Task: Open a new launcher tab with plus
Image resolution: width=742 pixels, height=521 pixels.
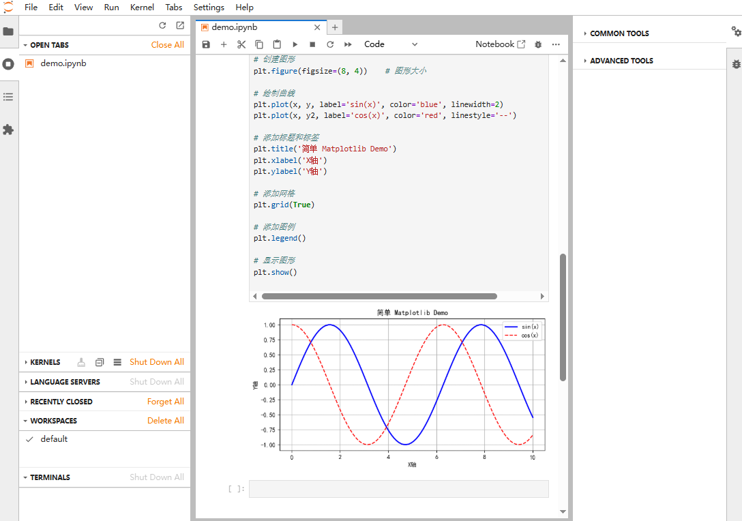Action: click(335, 27)
